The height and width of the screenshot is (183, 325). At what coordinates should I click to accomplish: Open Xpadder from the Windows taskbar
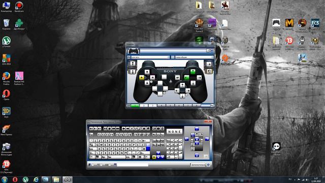pos(68,179)
